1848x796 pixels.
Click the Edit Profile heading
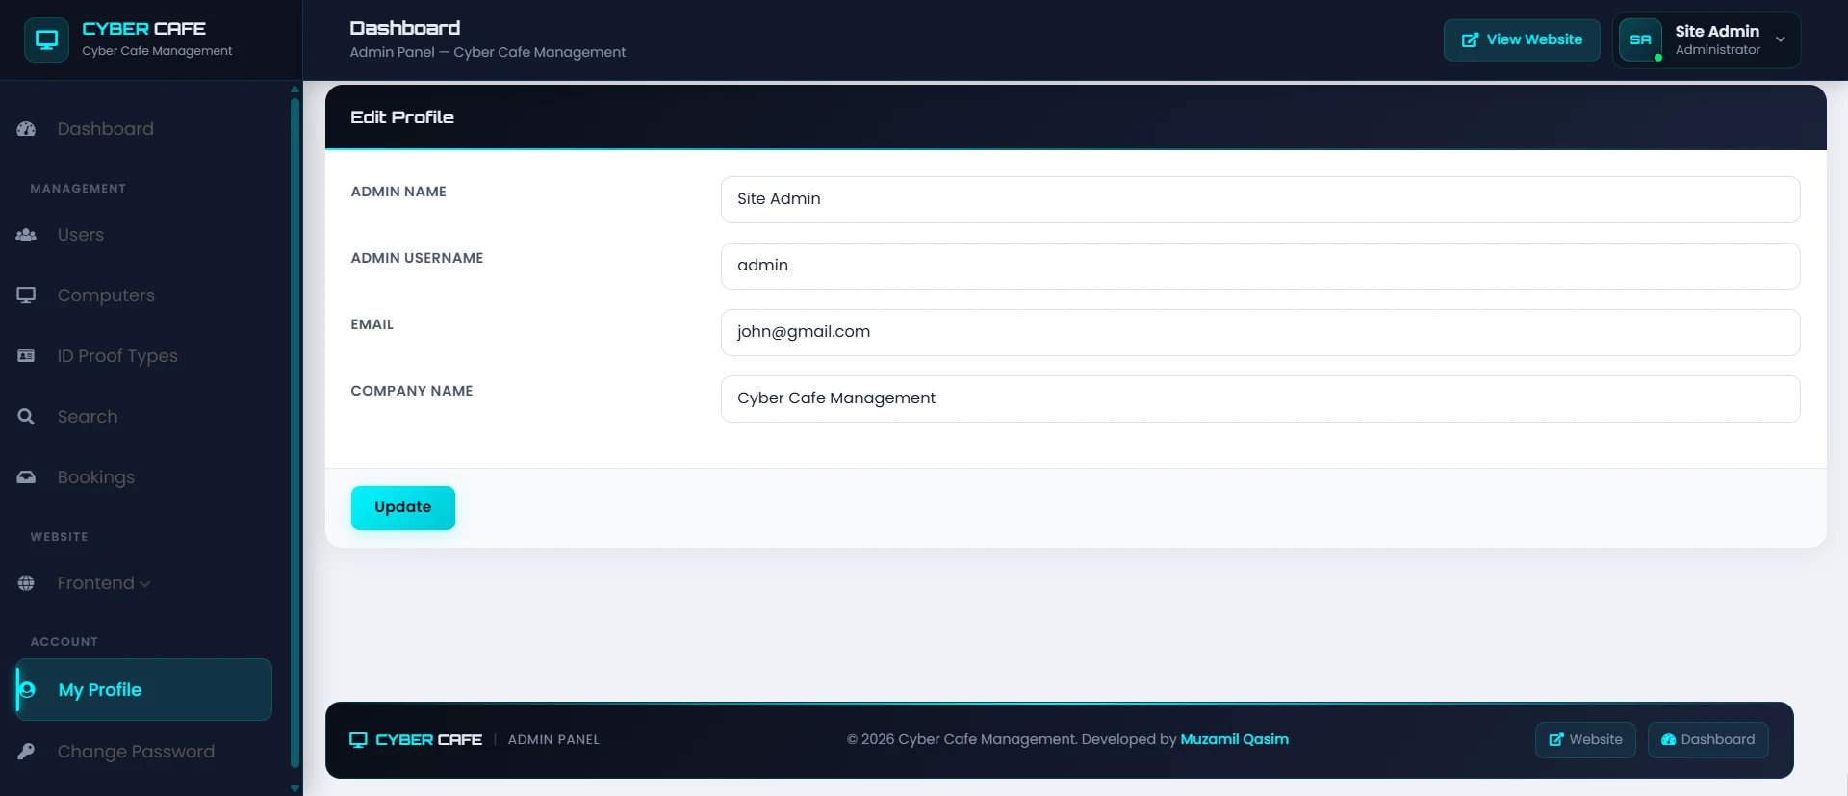coord(402,117)
